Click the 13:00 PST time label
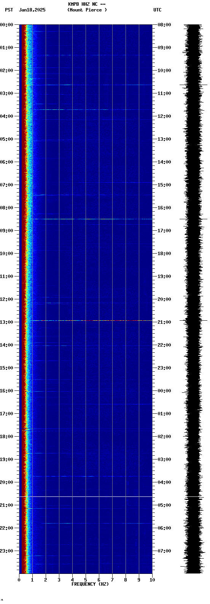210x604 pixels. 6,322
